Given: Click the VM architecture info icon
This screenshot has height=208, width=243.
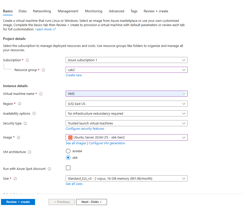Looking at the screenshot, I should (30, 152).
